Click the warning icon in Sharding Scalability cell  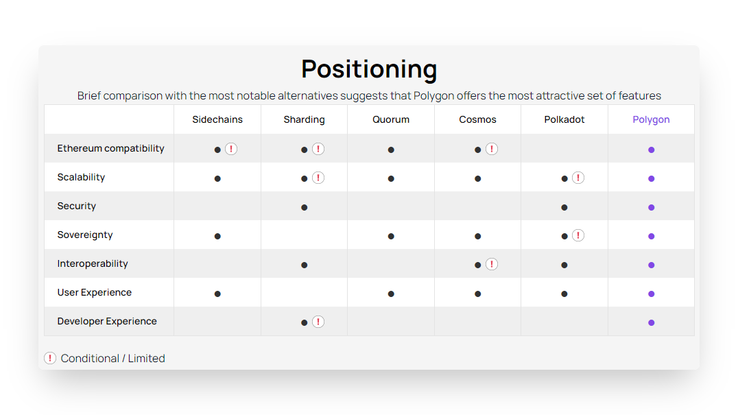coord(318,178)
